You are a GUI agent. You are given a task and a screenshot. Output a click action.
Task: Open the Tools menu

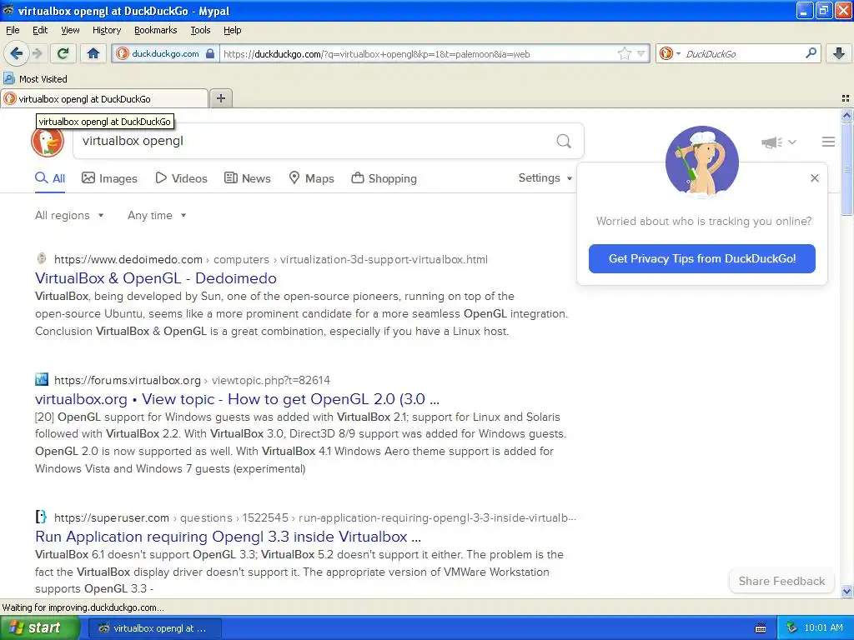[x=200, y=30]
